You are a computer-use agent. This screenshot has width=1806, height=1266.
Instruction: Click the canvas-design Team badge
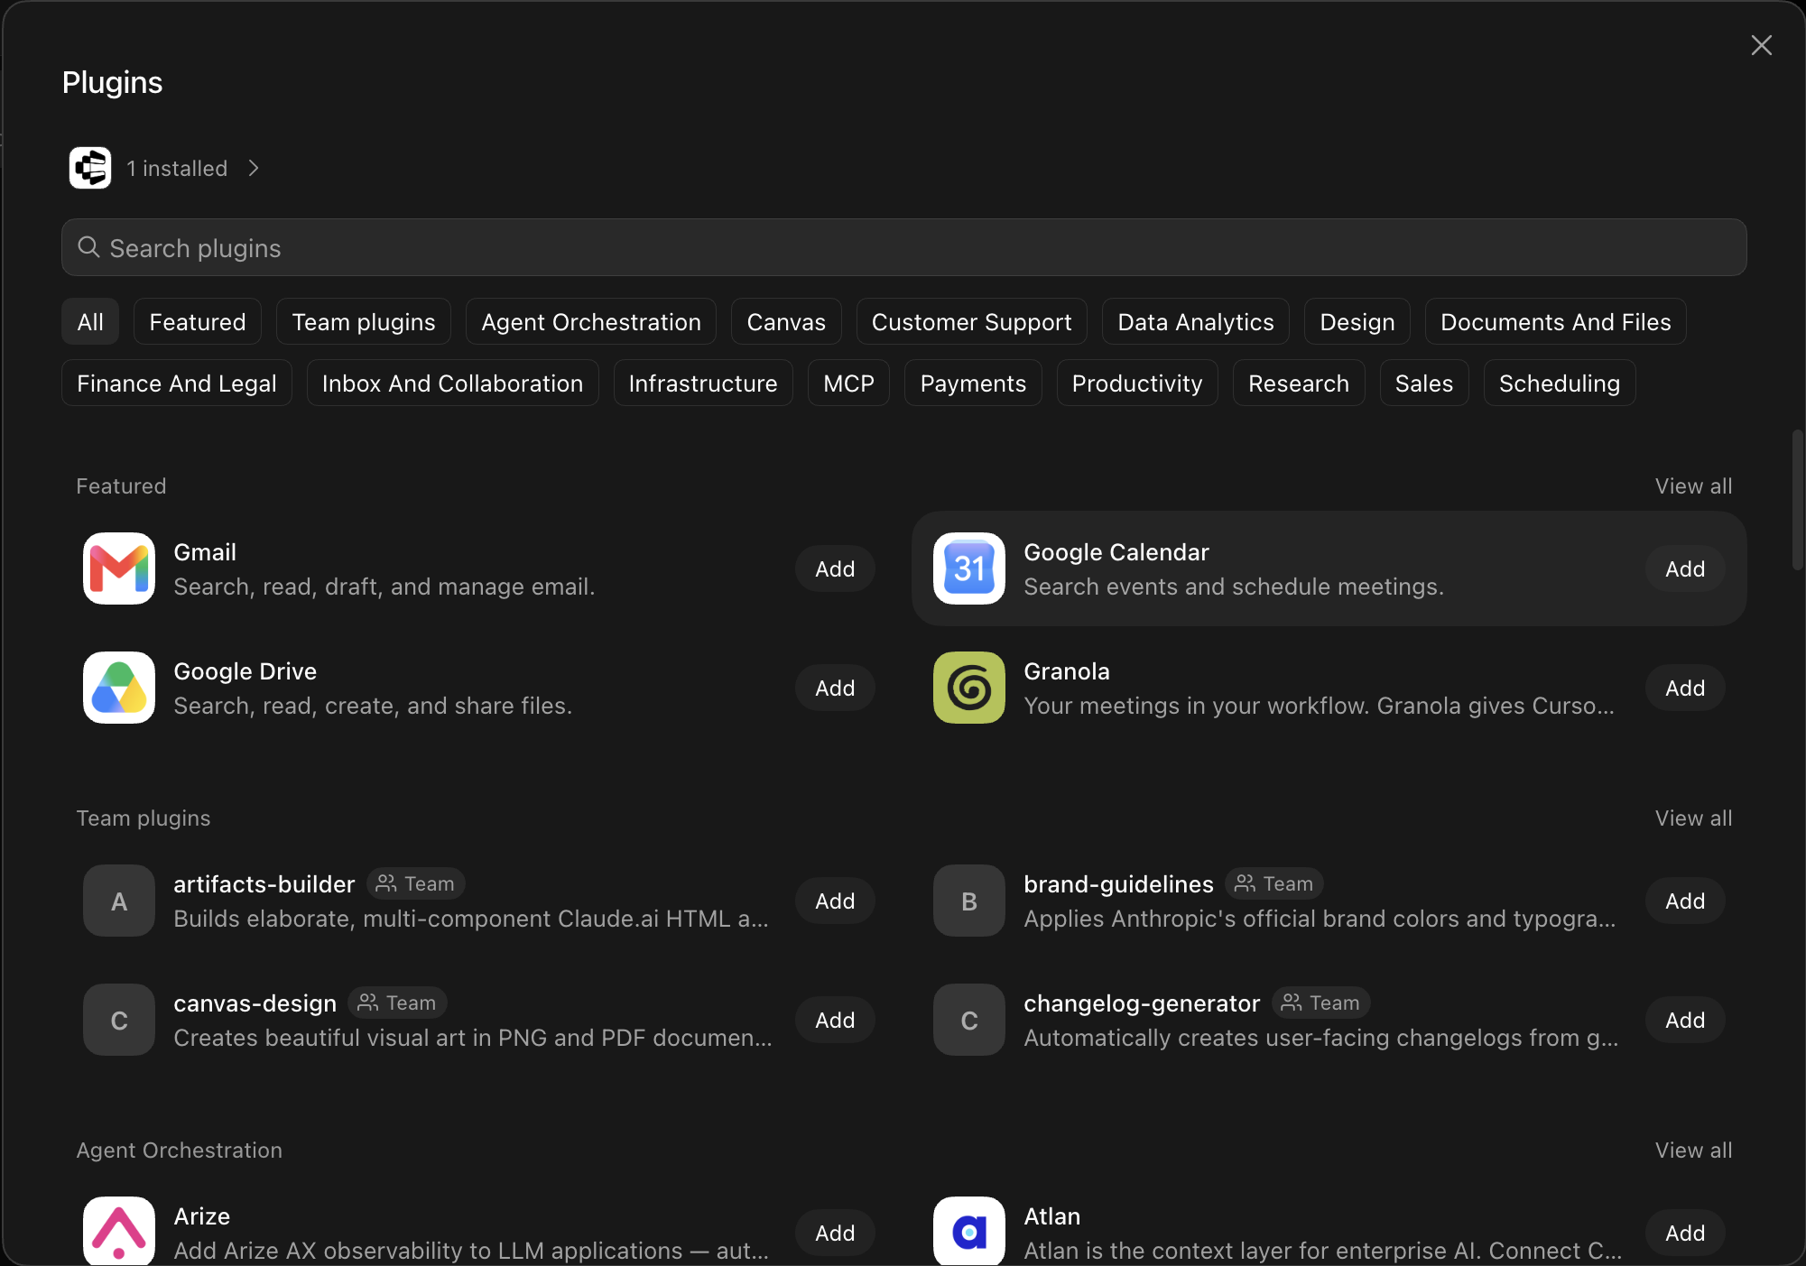(397, 1003)
